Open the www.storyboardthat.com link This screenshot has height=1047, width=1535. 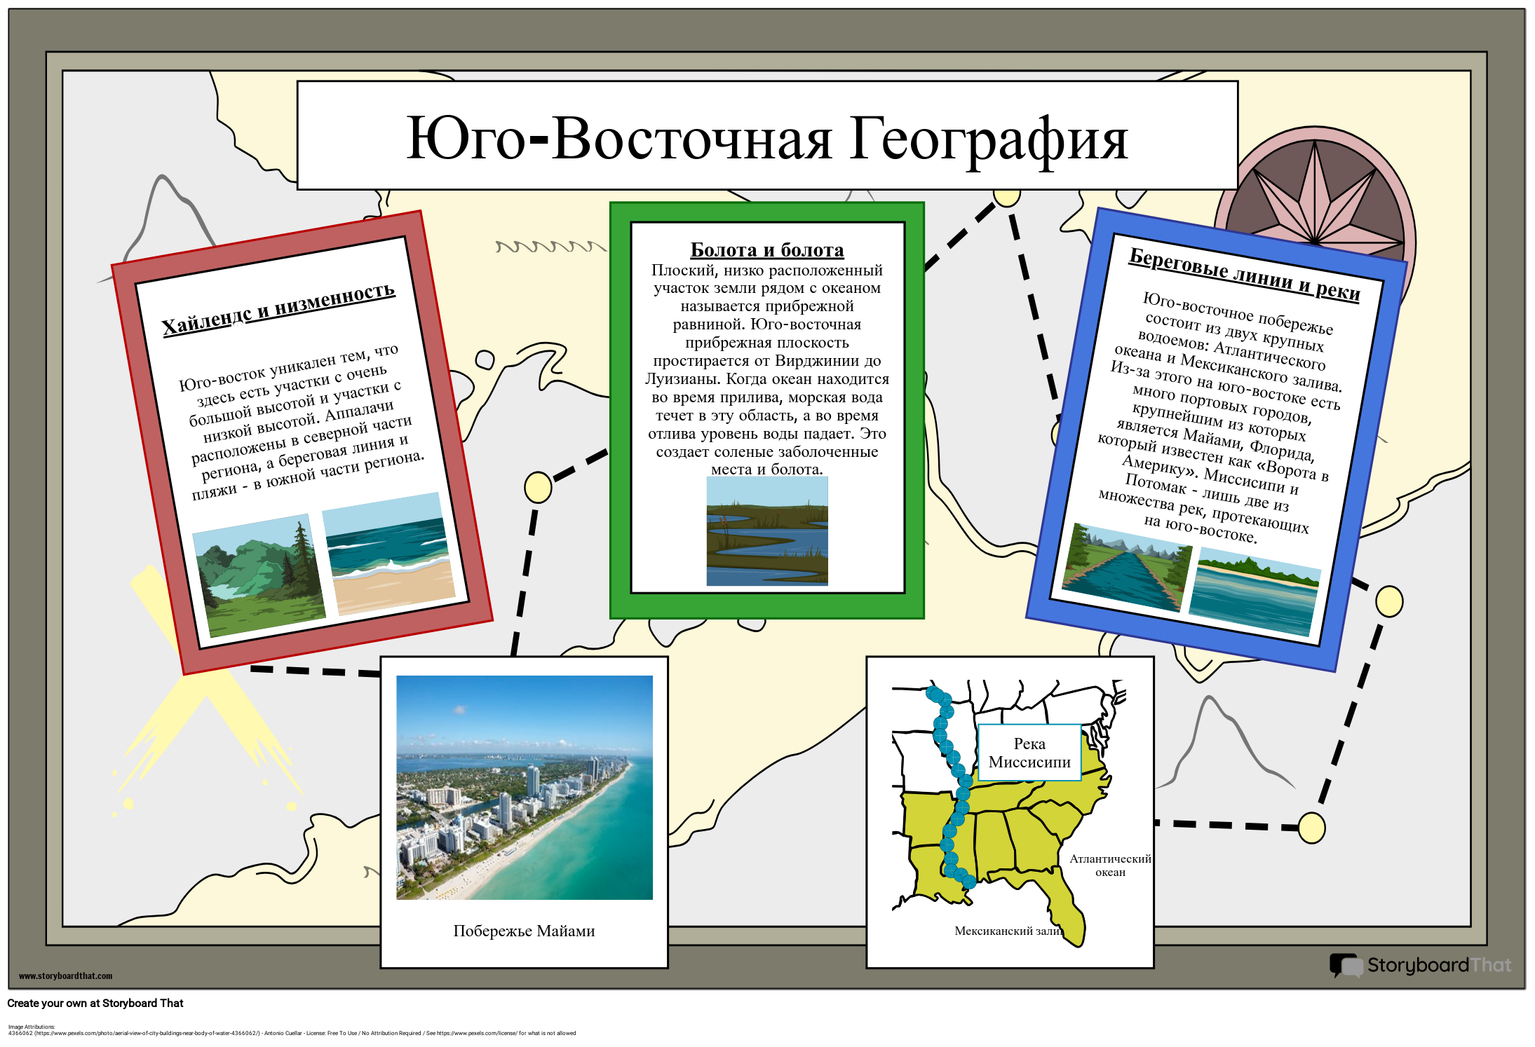tap(65, 976)
